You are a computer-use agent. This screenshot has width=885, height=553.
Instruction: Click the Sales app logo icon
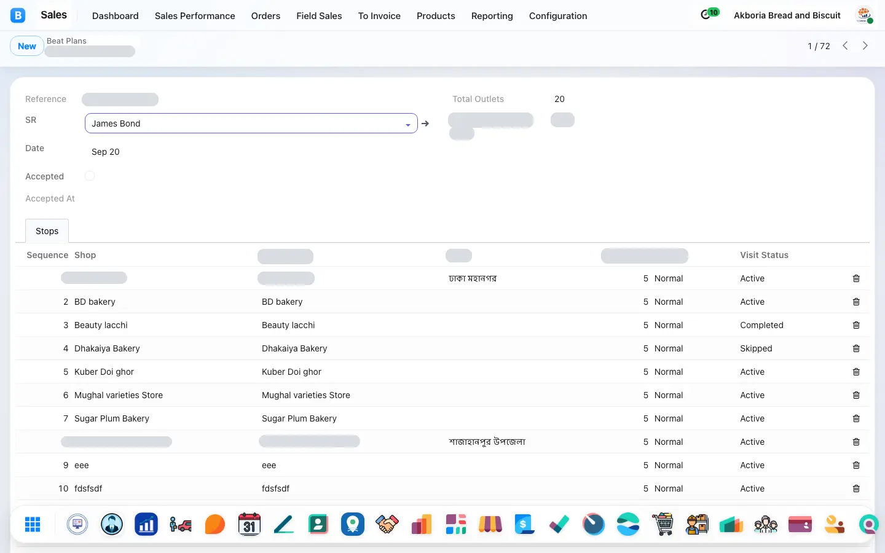pyautogui.click(x=18, y=15)
